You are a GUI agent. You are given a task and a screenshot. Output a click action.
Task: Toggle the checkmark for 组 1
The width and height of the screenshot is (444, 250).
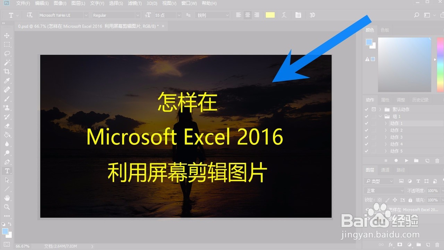click(366, 116)
